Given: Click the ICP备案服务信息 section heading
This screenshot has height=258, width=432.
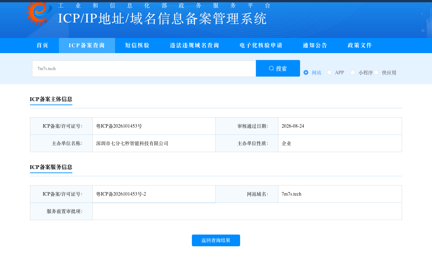Looking at the screenshot, I should (51, 167).
